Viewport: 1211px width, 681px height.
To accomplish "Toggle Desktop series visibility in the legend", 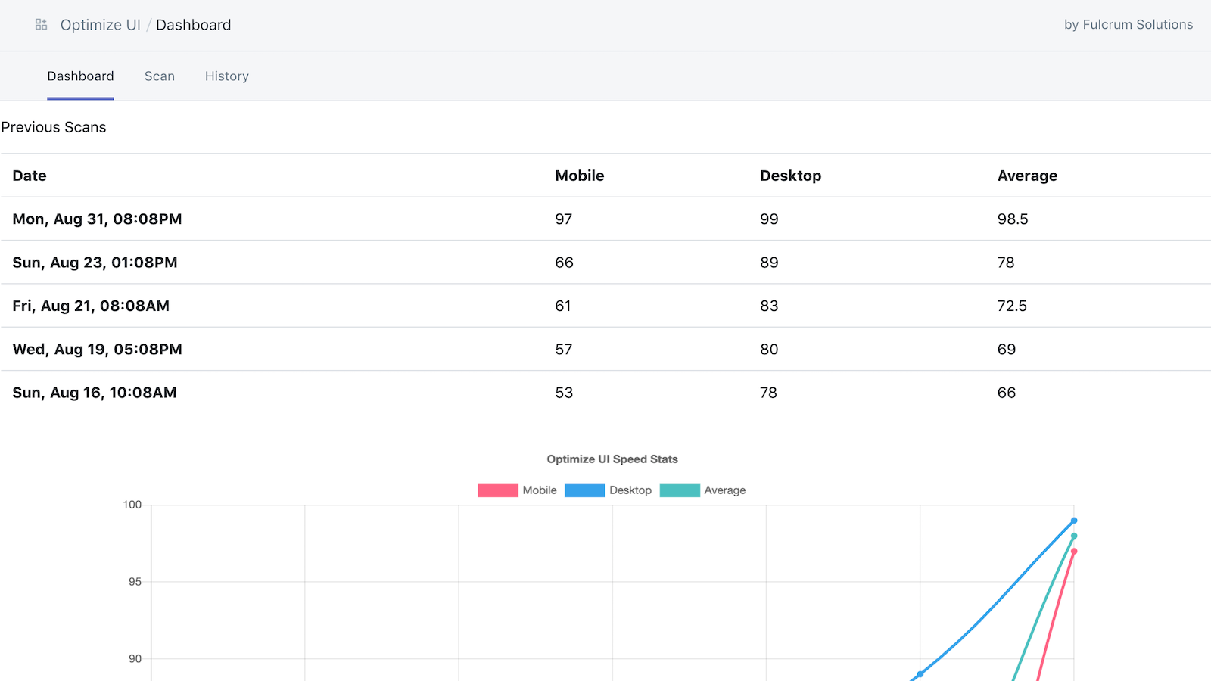I will click(x=630, y=490).
